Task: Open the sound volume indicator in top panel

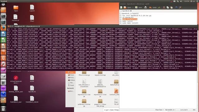Action: pyautogui.click(x=181, y=1)
